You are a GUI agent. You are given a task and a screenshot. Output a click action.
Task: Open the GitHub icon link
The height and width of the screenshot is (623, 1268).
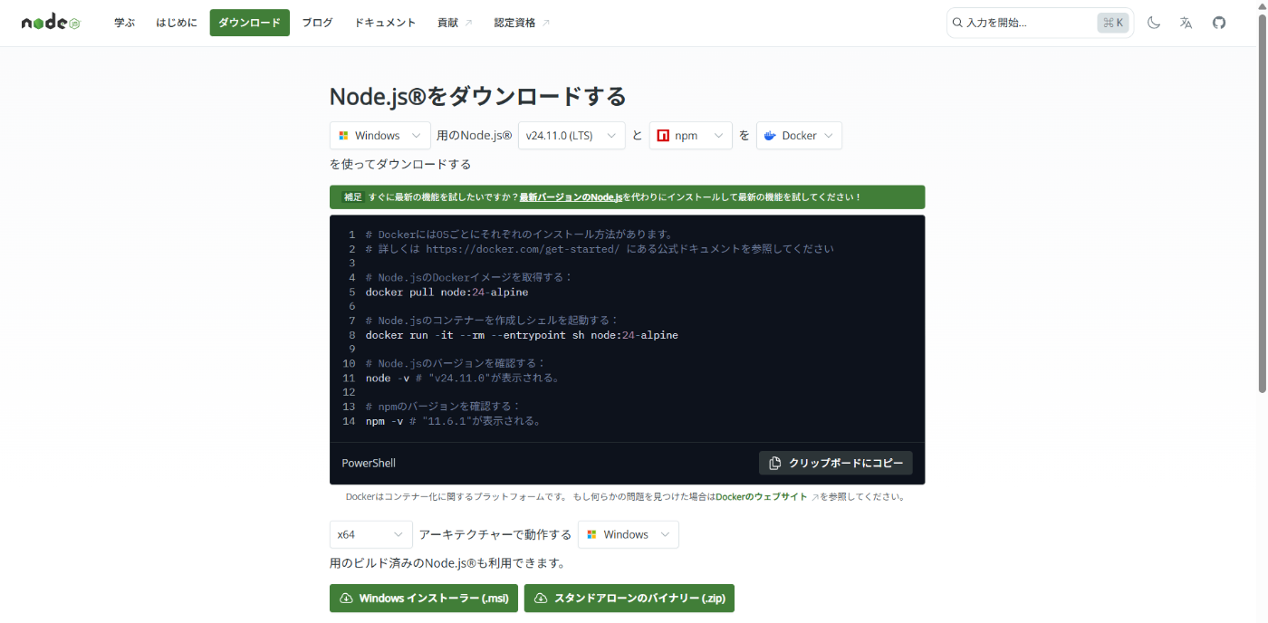1219,23
